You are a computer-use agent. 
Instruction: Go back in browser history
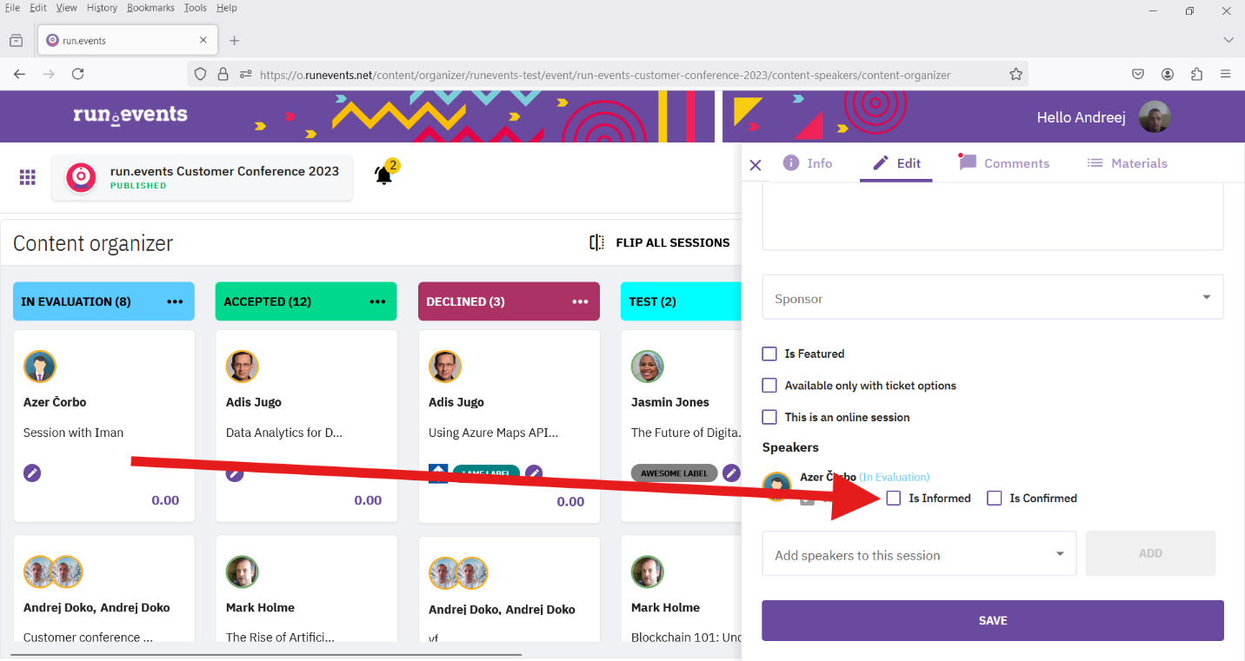tap(20, 74)
